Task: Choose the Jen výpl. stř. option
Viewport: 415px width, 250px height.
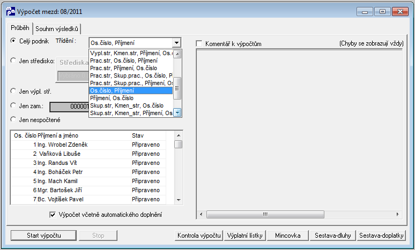Action: pyautogui.click(x=13, y=91)
